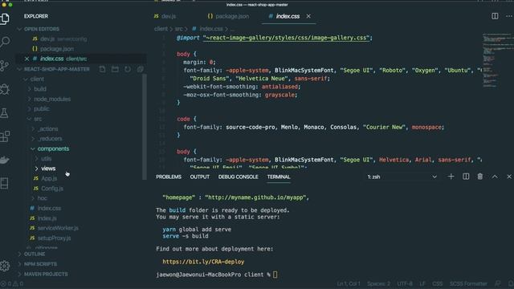
Task: Expand the hoc folder
Action: point(42,198)
